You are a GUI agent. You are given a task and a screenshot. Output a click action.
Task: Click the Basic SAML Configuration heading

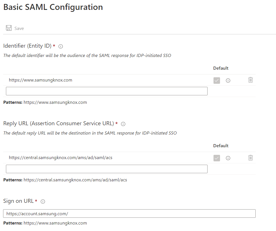click(53, 7)
